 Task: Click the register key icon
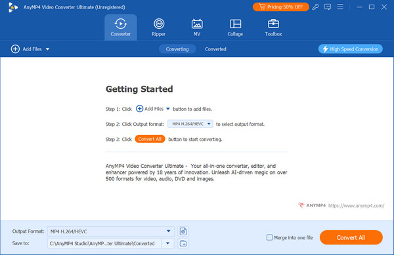tap(316, 7)
